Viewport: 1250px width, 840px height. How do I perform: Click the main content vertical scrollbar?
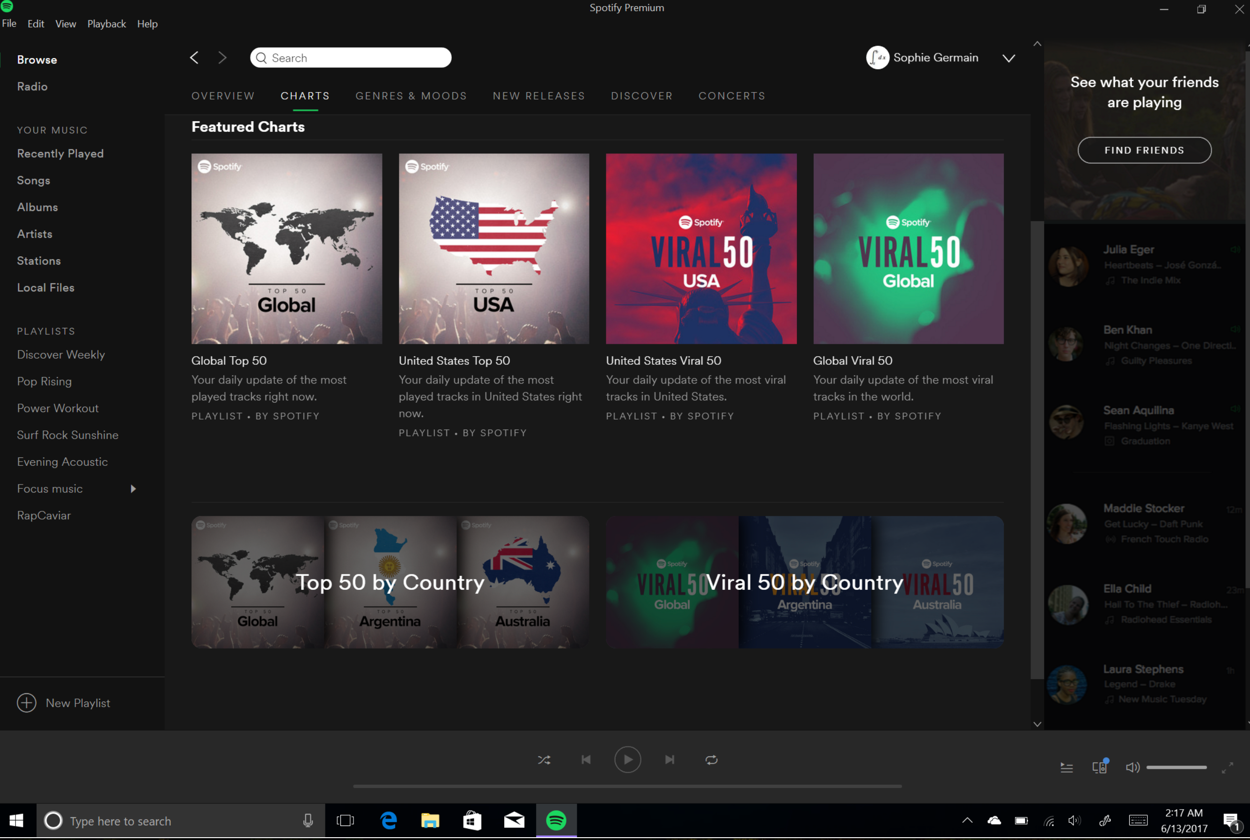[1037, 450]
